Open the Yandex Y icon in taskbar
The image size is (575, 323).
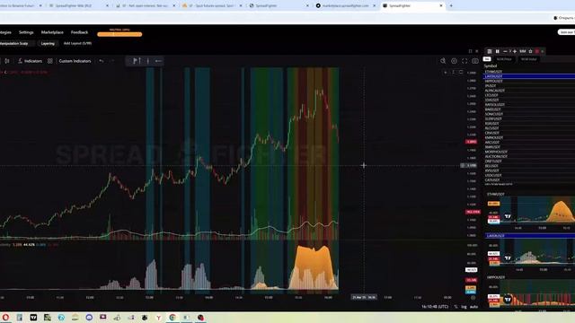tap(158, 318)
